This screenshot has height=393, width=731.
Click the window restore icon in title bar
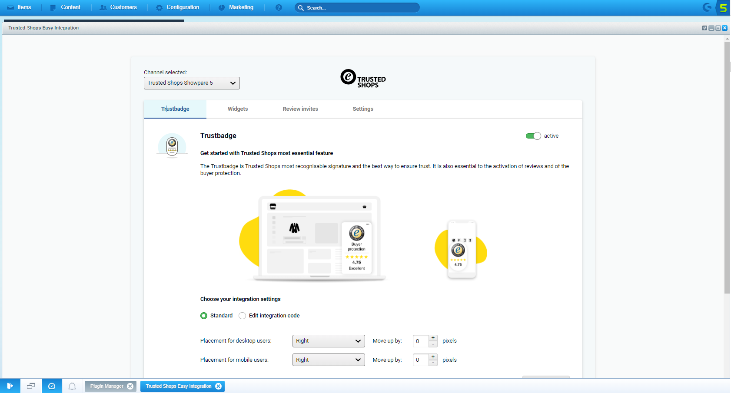(704, 28)
